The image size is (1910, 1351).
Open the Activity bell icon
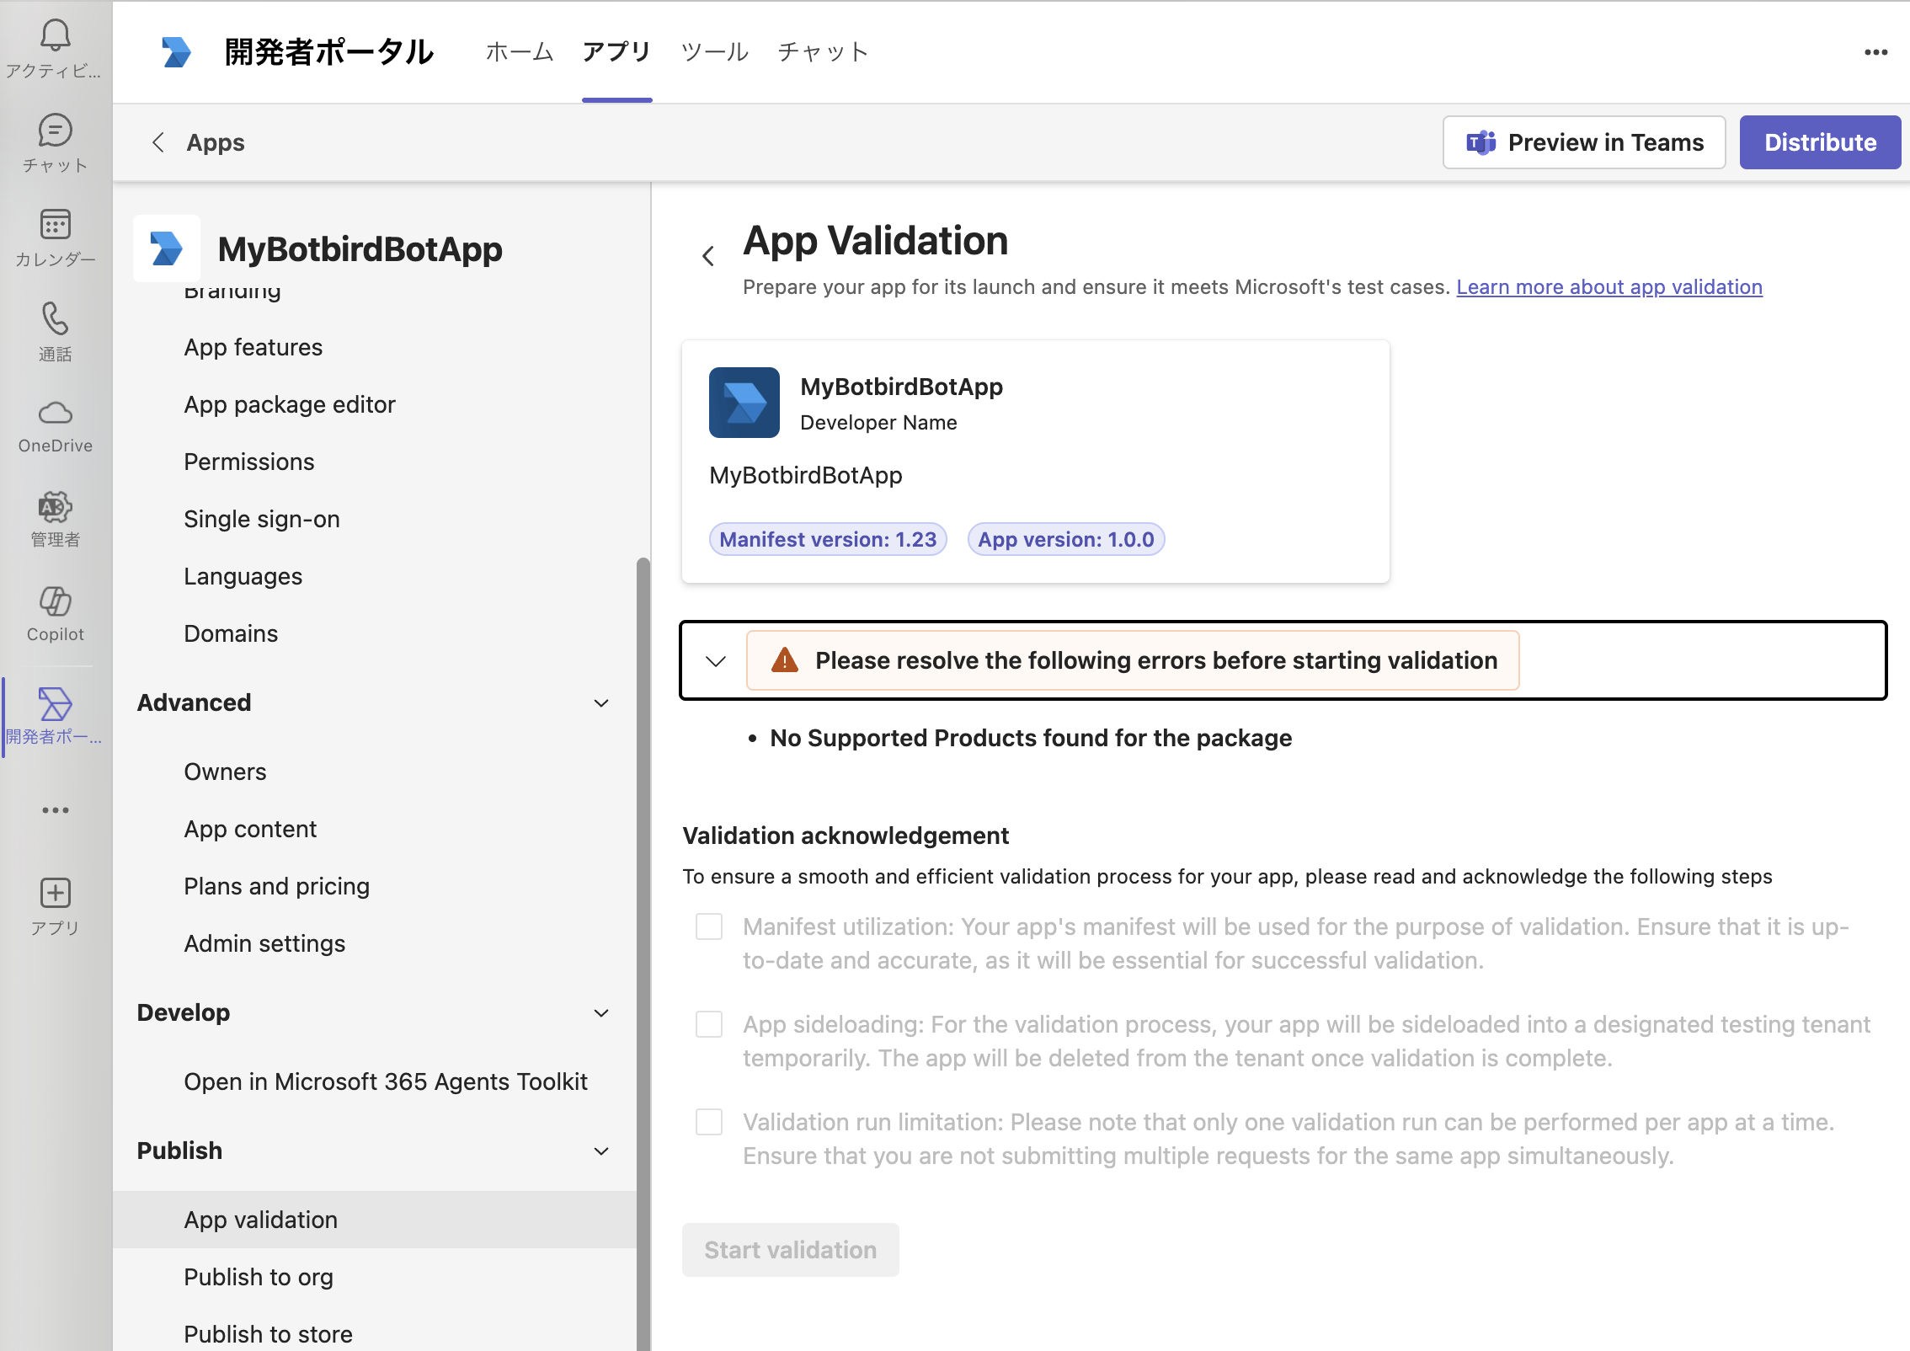pos(56,35)
